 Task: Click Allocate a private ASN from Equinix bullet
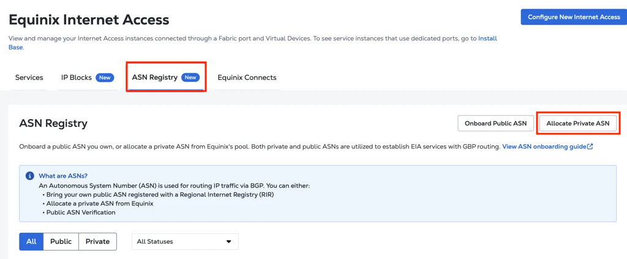pyautogui.click(x=100, y=203)
